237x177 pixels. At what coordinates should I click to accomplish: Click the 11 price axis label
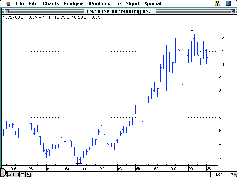pos(221,51)
